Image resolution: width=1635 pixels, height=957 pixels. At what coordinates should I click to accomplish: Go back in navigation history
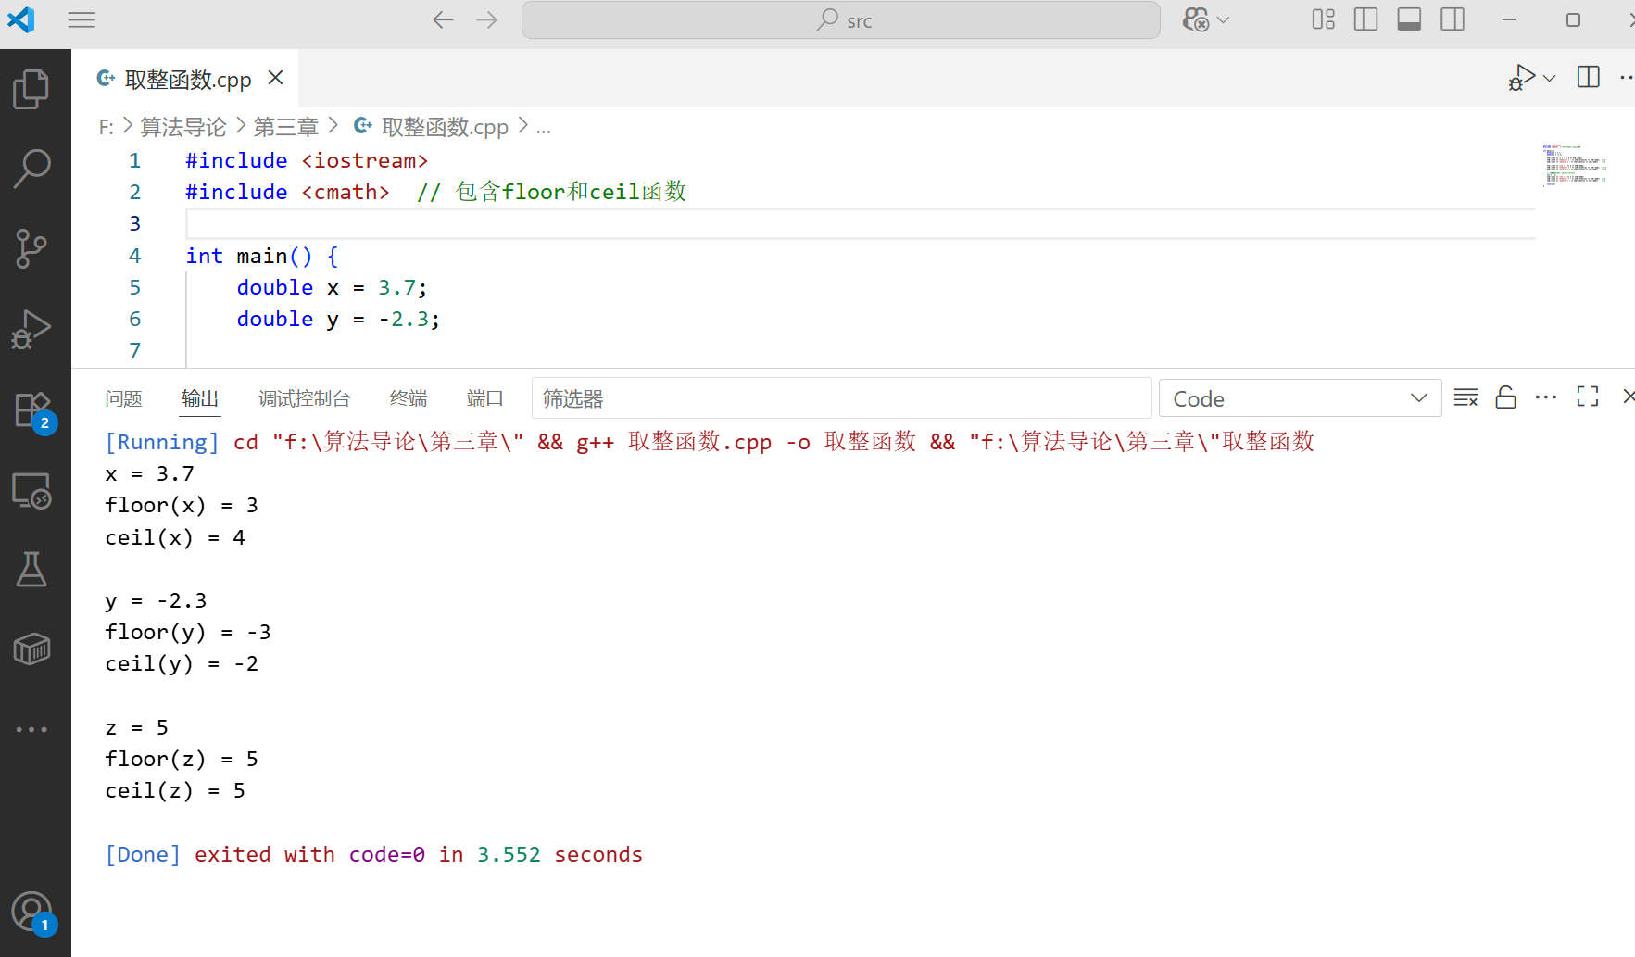coord(443,19)
